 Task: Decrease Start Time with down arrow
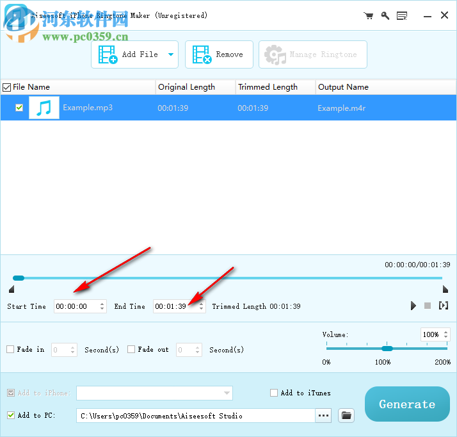102,309
